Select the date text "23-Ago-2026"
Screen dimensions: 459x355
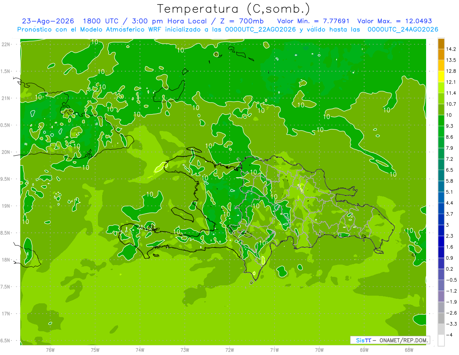49,21
